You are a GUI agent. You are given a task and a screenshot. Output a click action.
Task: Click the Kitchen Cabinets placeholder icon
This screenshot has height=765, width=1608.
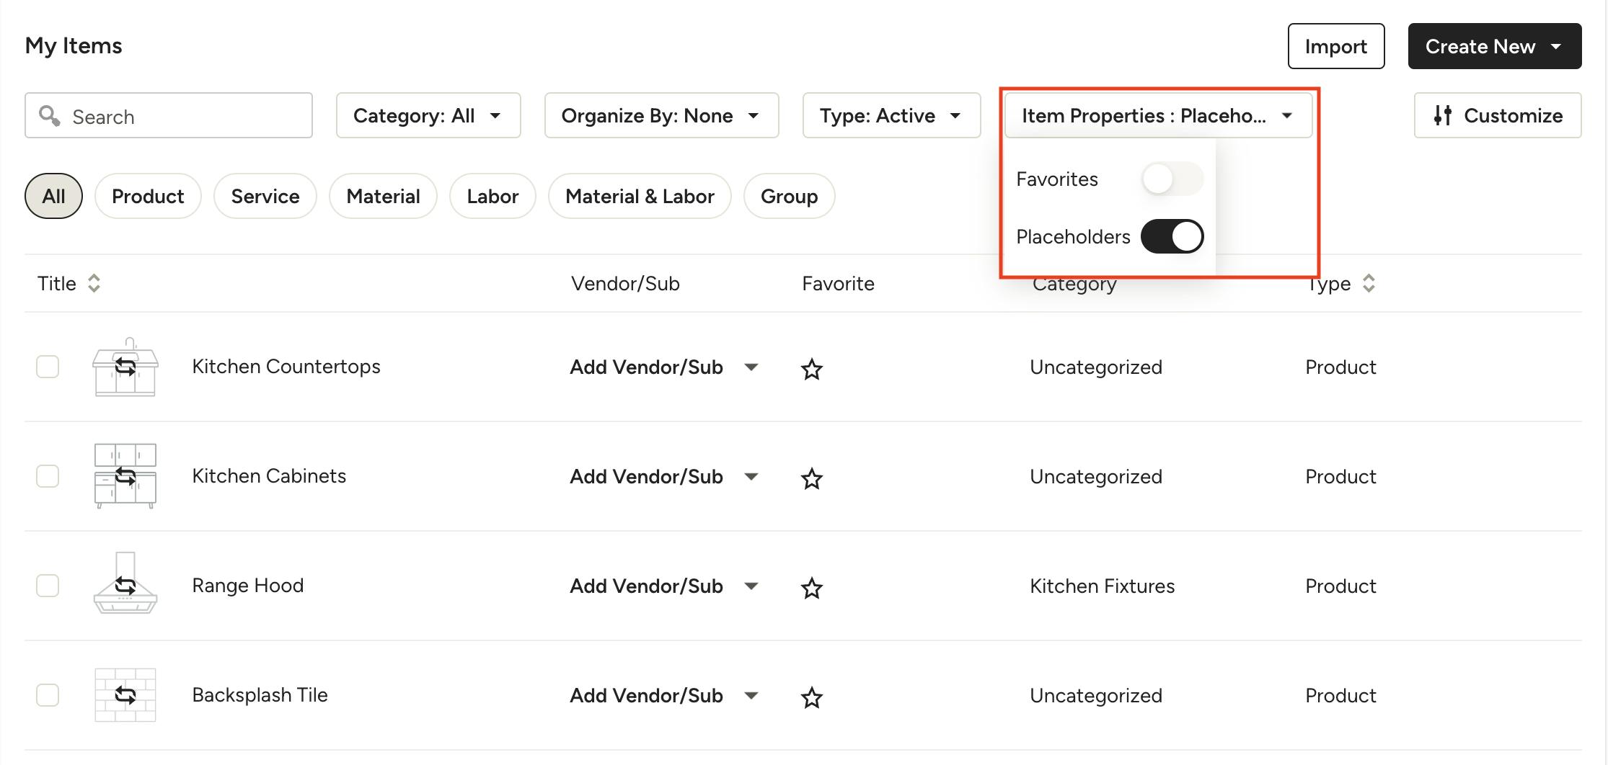pos(125,476)
